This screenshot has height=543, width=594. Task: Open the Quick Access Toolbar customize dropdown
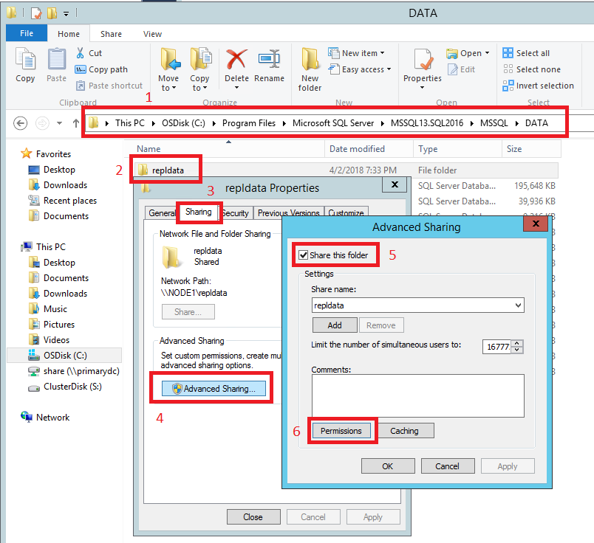point(66,14)
